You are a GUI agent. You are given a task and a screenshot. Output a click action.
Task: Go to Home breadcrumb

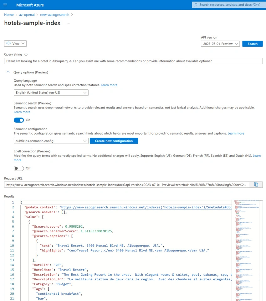pos(9,15)
